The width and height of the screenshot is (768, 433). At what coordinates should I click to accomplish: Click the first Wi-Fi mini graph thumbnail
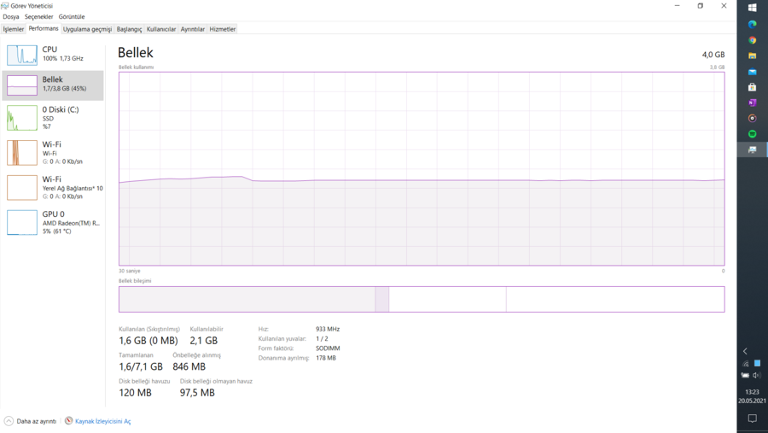tap(22, 153)
